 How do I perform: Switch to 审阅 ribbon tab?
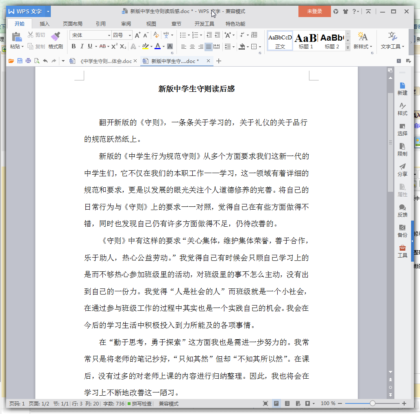pyautogui.click(x=126, y=24)
